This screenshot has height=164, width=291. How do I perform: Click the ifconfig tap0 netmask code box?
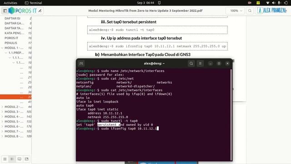click(157, 46)
